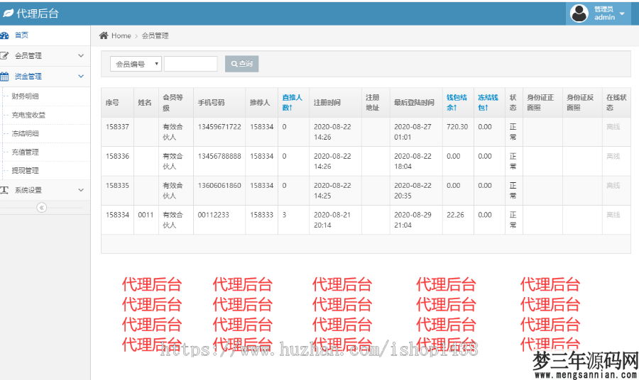Click the admin user avatar icon
This screenshot has width=639, height=380.
(579, 13)
